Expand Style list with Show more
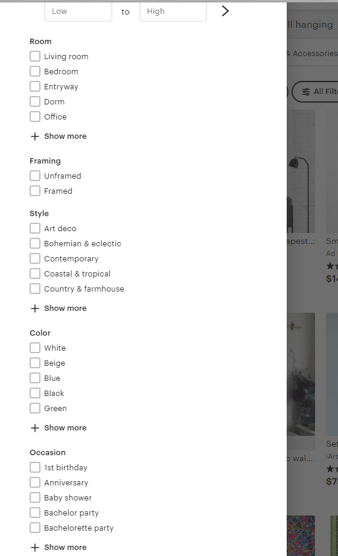Screen dimensions: 338x556 click(x=59, y=308)
